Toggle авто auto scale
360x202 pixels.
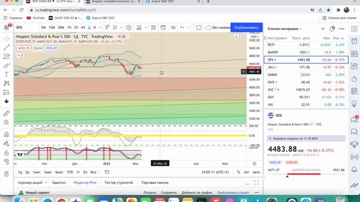click(x=256, y=172)
